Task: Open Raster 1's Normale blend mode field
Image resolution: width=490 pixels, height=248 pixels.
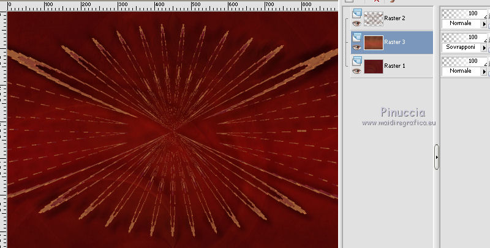Action: (461, 71)
